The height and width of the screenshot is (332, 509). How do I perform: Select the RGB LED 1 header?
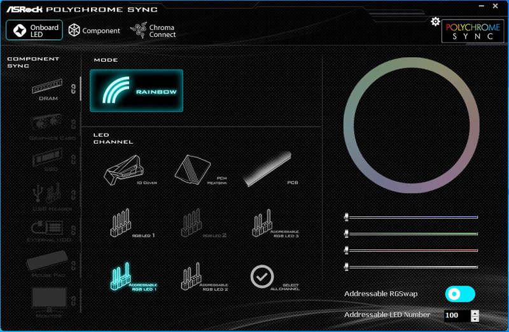point(132,223)
